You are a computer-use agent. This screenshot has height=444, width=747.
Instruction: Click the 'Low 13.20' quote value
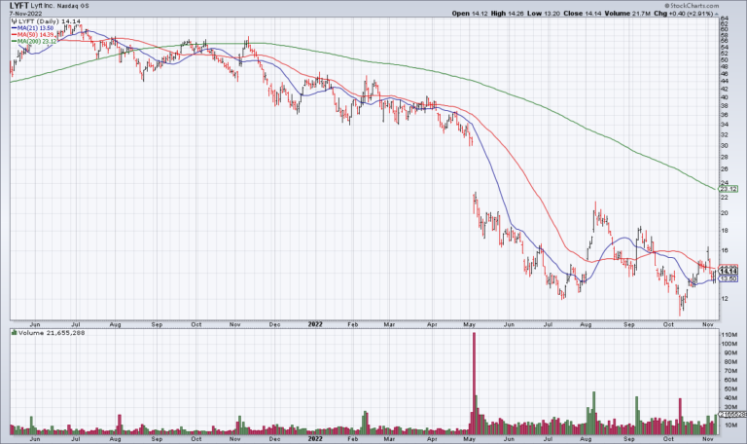tap(544, 14)
